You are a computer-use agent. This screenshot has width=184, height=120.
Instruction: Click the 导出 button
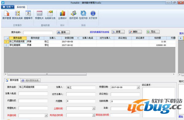(x=153, y=32)
